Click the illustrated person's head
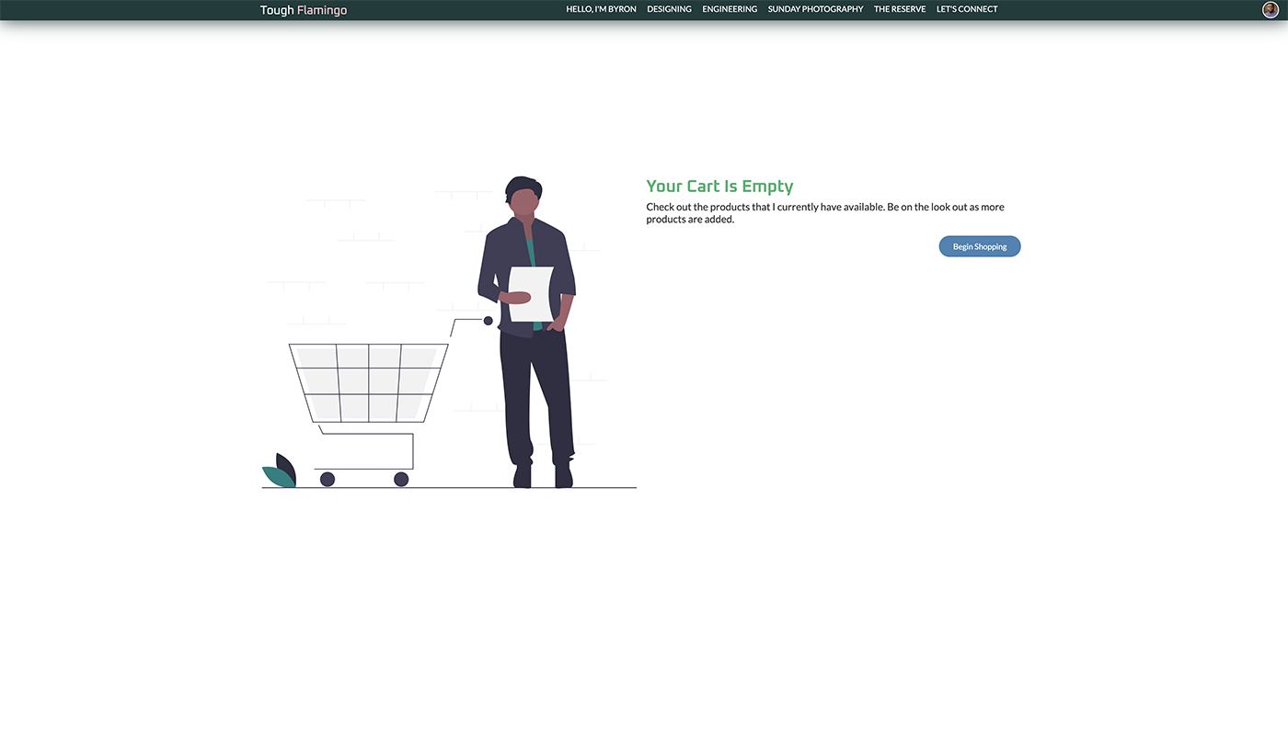Screen dimensions: 1288x749 pos(524,197)
